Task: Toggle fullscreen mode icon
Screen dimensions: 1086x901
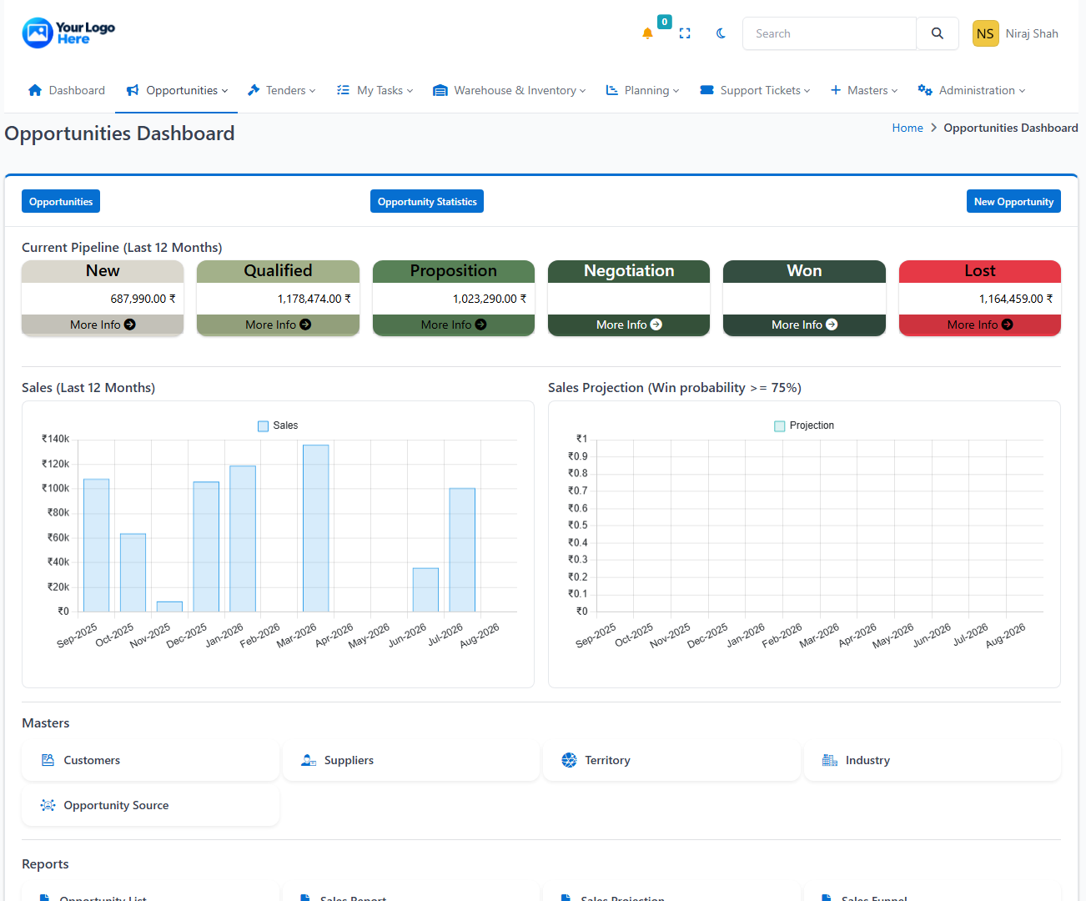Action: click(x=685, y=33)
